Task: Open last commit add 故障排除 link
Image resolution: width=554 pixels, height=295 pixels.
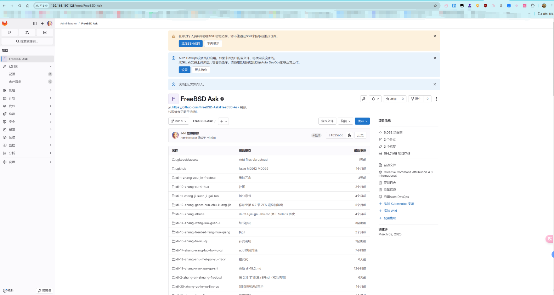Action: 190,133
